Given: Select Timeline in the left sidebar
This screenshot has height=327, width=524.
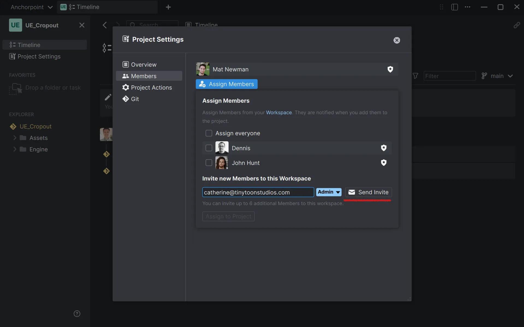Looking at the screenshot, I should [x=29, y=45].
